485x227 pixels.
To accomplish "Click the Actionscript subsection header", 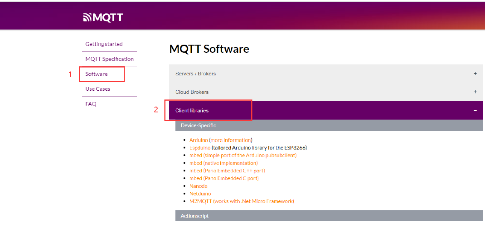I will point(329,216).
